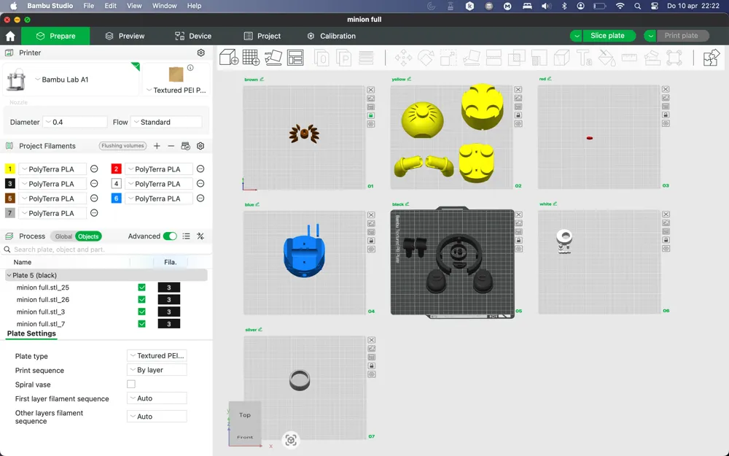Remove the brown plate with X icon

370,90
